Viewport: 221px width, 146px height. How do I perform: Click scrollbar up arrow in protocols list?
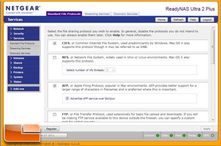click(x=213, y=28)
